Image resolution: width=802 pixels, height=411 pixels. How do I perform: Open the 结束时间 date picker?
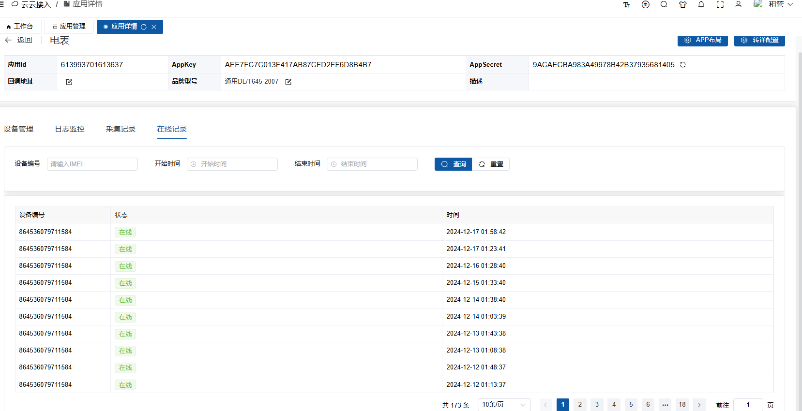[372, 164]
